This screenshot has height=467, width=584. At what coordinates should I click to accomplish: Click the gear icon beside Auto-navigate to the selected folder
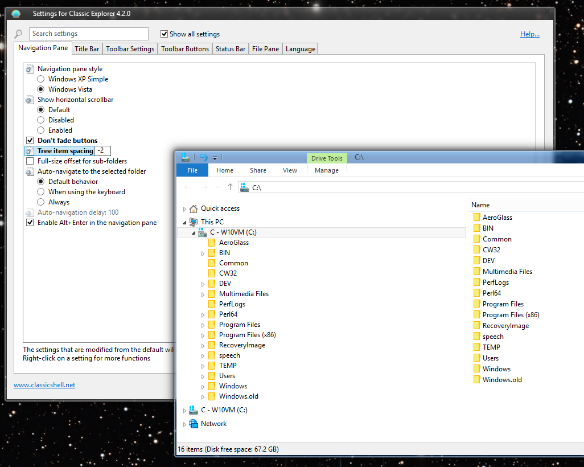click(30, 171)
